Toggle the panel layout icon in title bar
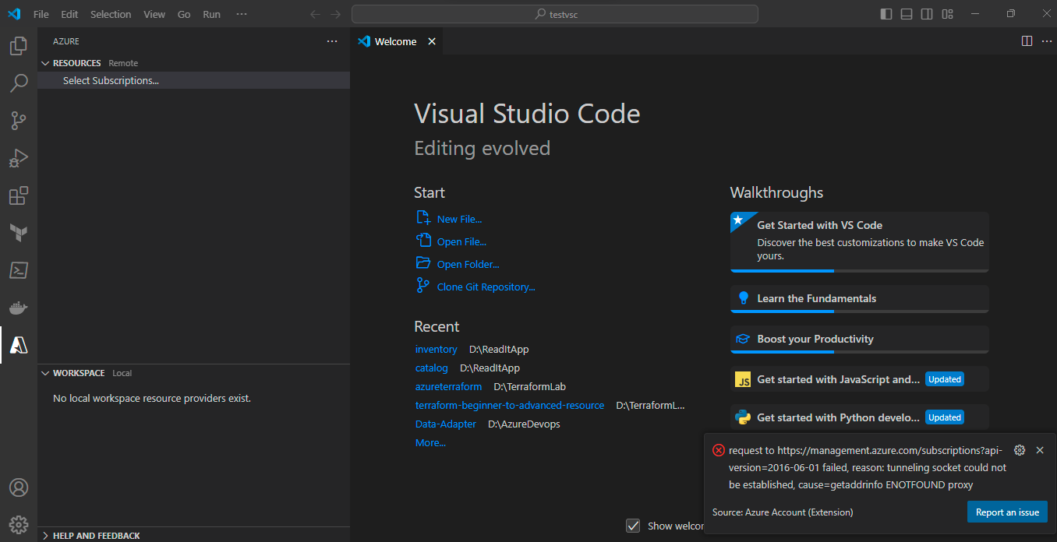This screenshot has width=1057, height=542. click(x=907, y=13)
